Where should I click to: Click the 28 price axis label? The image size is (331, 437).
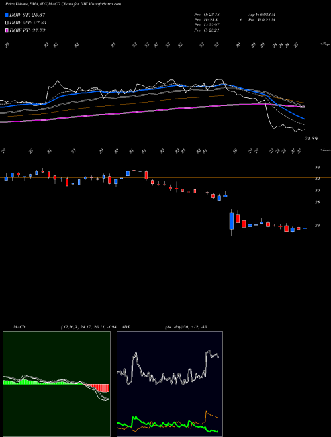(x=317, y=202)
